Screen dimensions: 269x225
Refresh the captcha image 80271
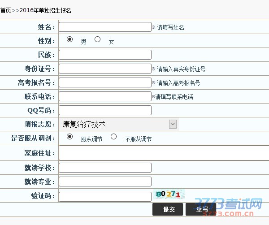[168, 195]
